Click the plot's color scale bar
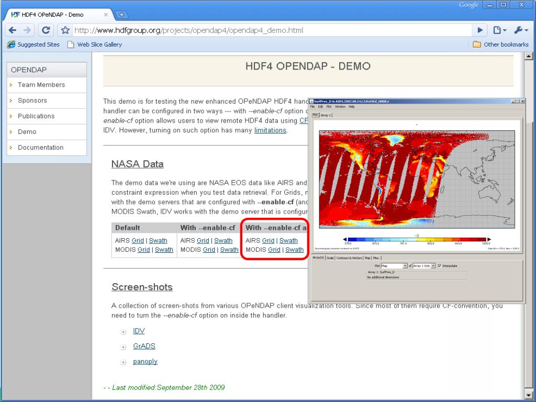 tap(417, 239)
